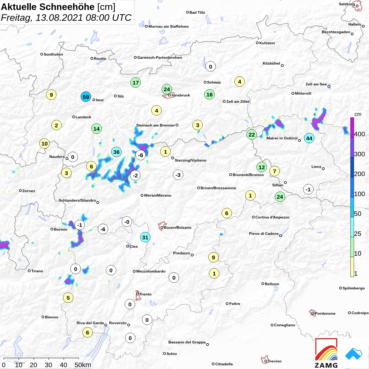Click the Kufstein town label
The width and height of the screenshot is (369, 369).
point(267,43)
